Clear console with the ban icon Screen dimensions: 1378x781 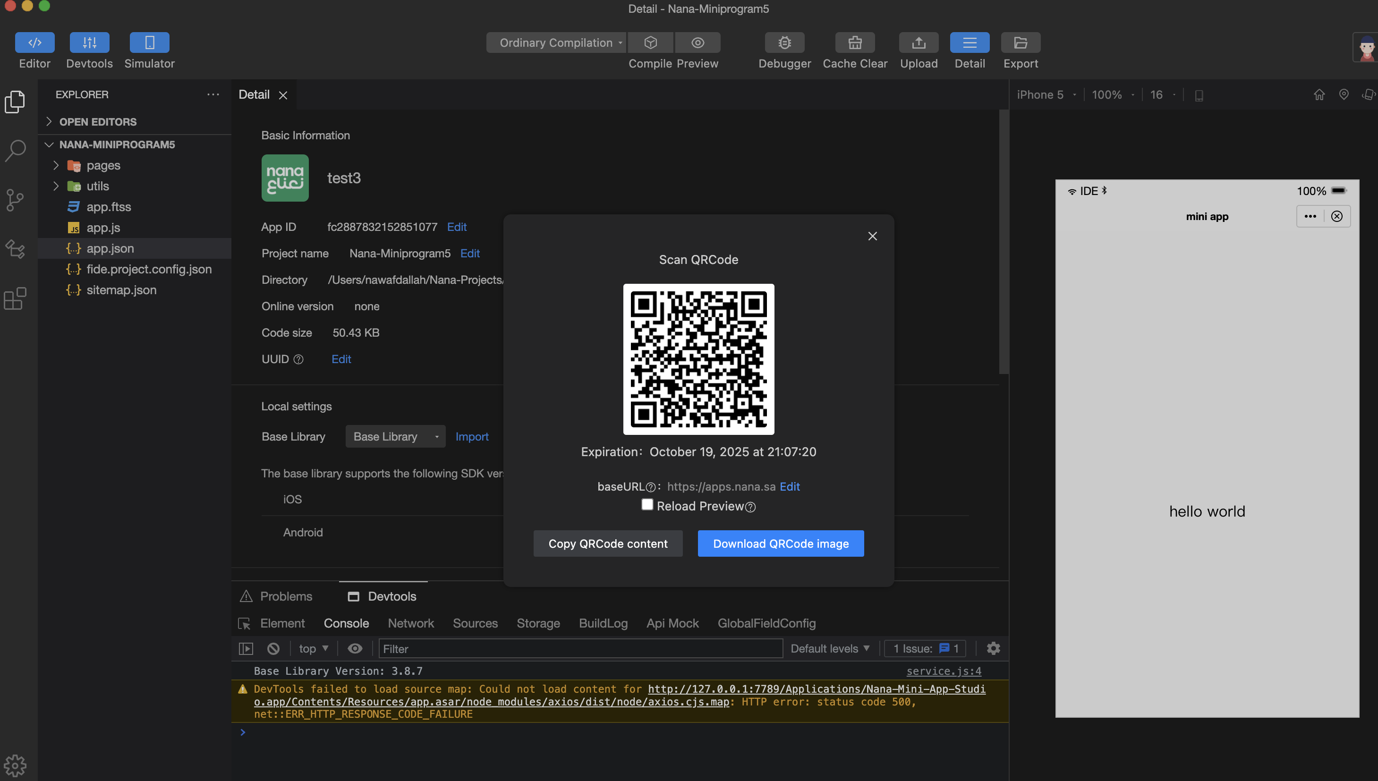pyautogui.click(x=273, y=648)
